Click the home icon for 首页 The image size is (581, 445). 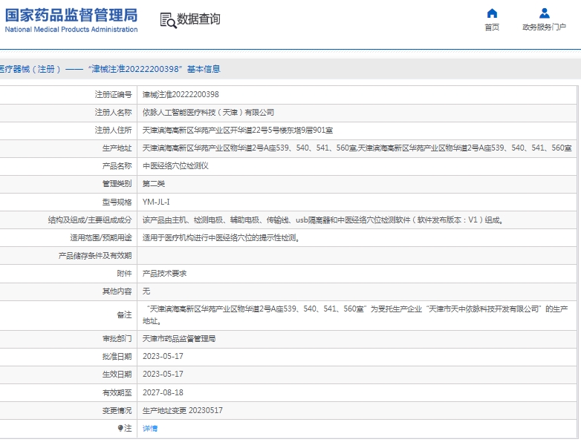(492, 13)
